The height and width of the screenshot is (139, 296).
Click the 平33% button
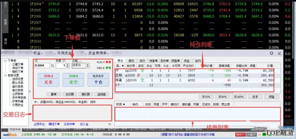tap(206, 97)
